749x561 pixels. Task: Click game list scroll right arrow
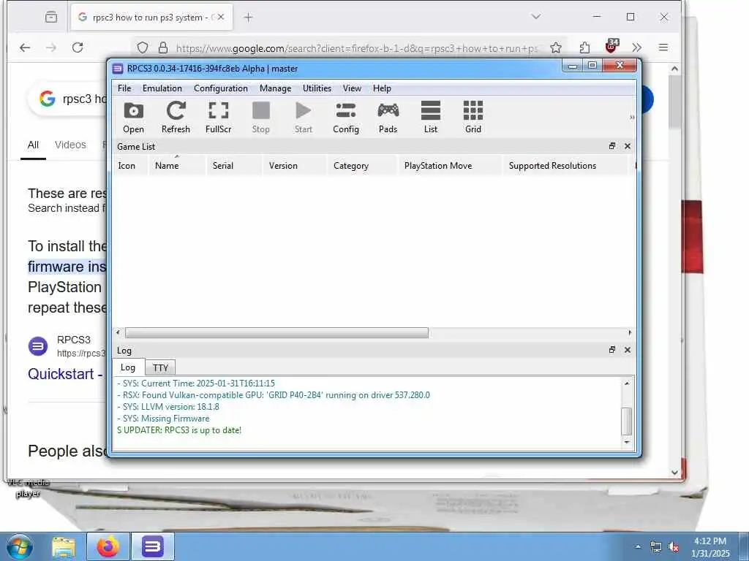(630, 332)
